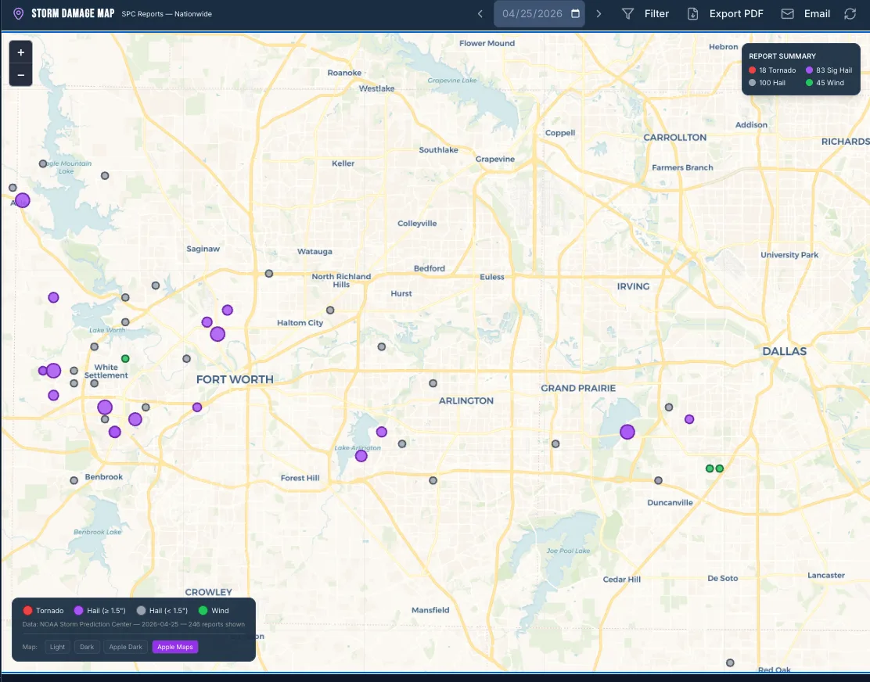This screenshot has height=682, width=870.
Task: Go to next date with right chevron
Action: click(x=599, y=14)
